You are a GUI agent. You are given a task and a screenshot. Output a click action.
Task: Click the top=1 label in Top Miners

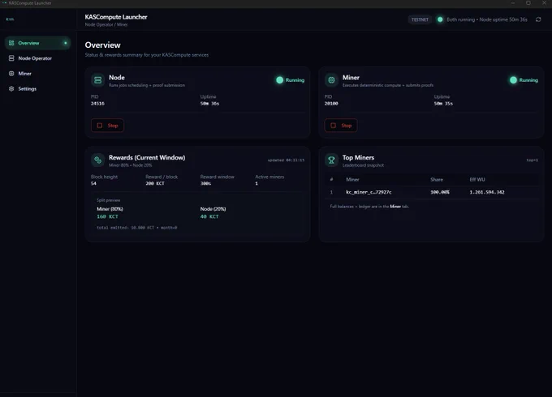click(532, 160)
